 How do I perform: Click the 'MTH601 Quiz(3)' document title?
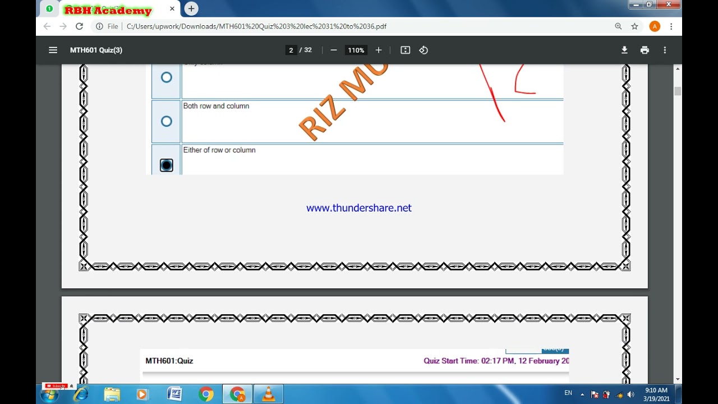click(96, 50)
